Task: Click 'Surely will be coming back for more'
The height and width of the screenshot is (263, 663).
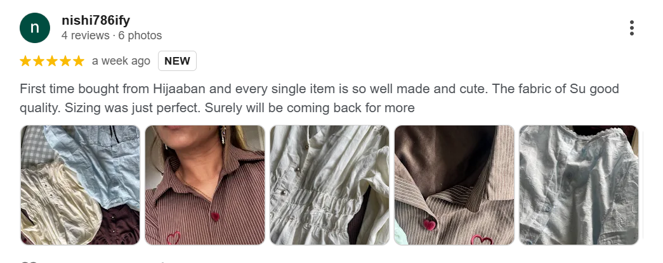Action: pyautogui.click(x=310, y=108)
